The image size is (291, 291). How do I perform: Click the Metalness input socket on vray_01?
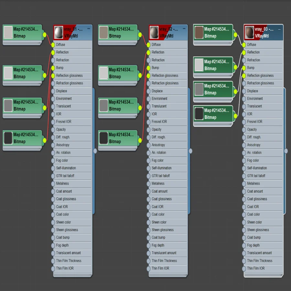[x=53, y=184]
